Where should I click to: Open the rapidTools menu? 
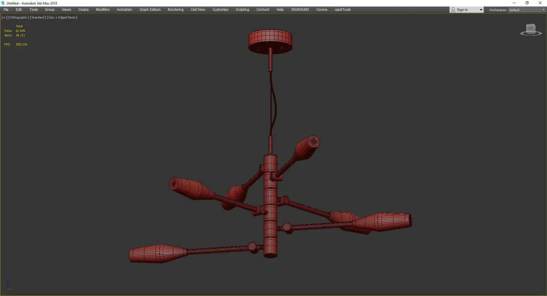point(342,10)
